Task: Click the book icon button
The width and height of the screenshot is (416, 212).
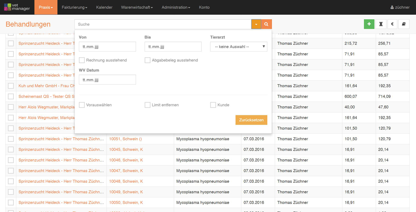Action: 404,24
